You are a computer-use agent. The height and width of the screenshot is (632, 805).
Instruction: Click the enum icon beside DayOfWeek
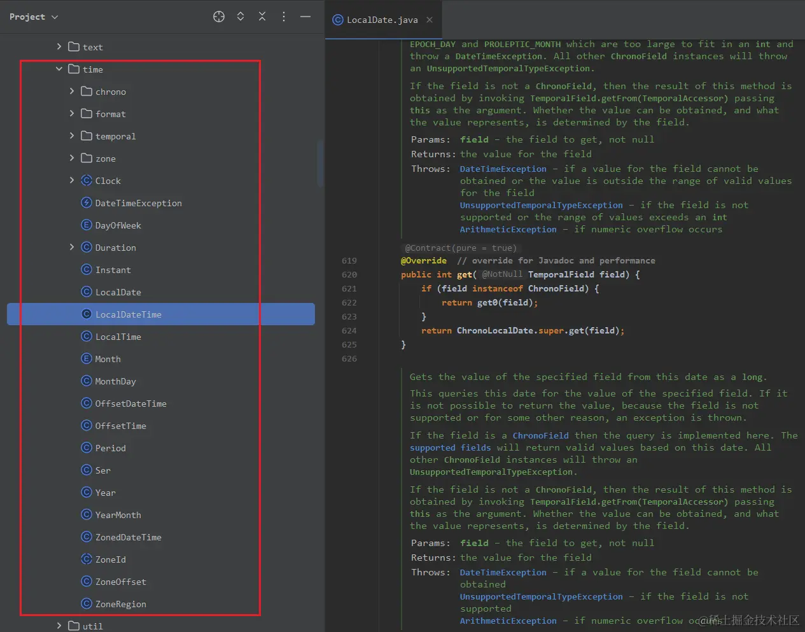tap(85, 225)
